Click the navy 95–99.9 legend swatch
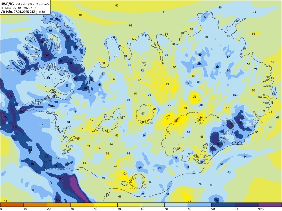The width and height of the screenshot is (282, 211). tap(246, 205)
